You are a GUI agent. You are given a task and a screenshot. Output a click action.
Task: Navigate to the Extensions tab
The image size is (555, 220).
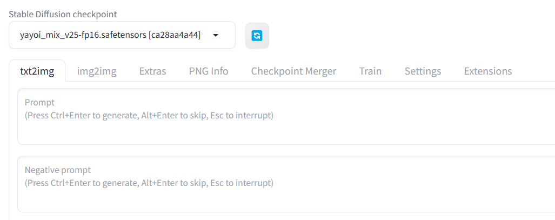click(487, 71)
